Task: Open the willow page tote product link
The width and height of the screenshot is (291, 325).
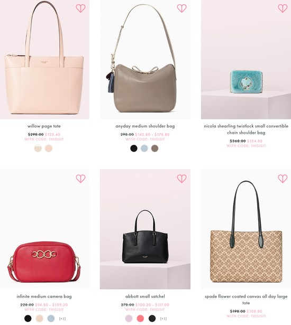Action: pos(44,126)
